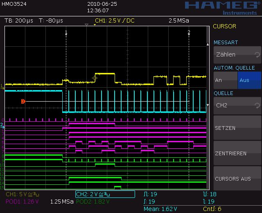The height and width of the screenshot is (213, 262).
Task: Click the orange channel 3 reference marker
Action: click(x=23, y=101)
